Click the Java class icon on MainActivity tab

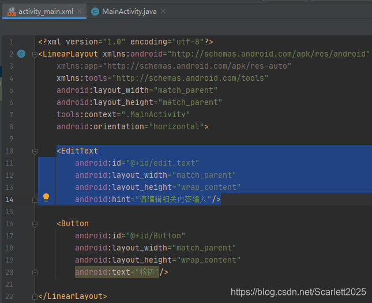[95, 12]
